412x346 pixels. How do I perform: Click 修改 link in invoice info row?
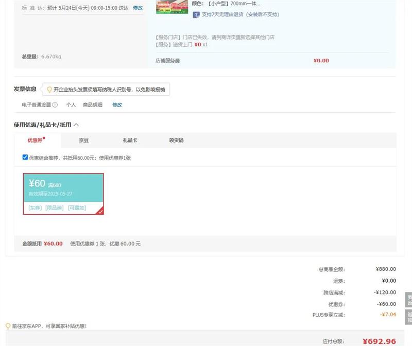117,105
